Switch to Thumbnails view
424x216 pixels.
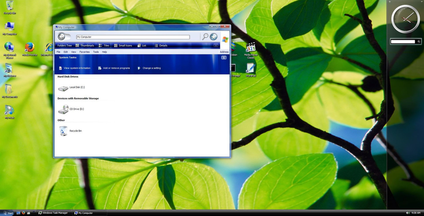click(85, 46)
